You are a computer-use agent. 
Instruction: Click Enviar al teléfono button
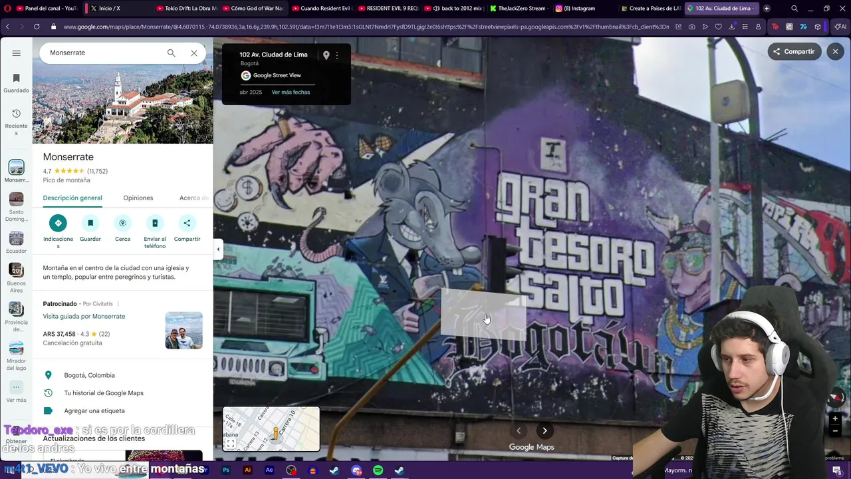(x=155, y=231)
